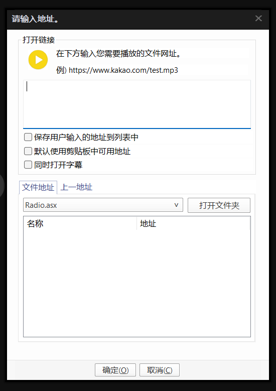Close the 请输入地址 dialog with X
Viewport: 276px width, 391px height.
[258, 19]
